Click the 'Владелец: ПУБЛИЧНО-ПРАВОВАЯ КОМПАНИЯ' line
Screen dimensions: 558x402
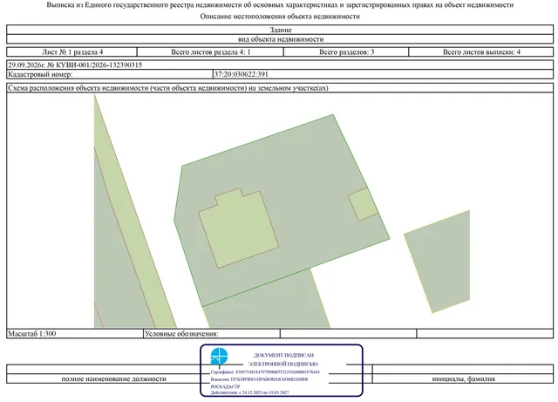click(x=259, y=379)
